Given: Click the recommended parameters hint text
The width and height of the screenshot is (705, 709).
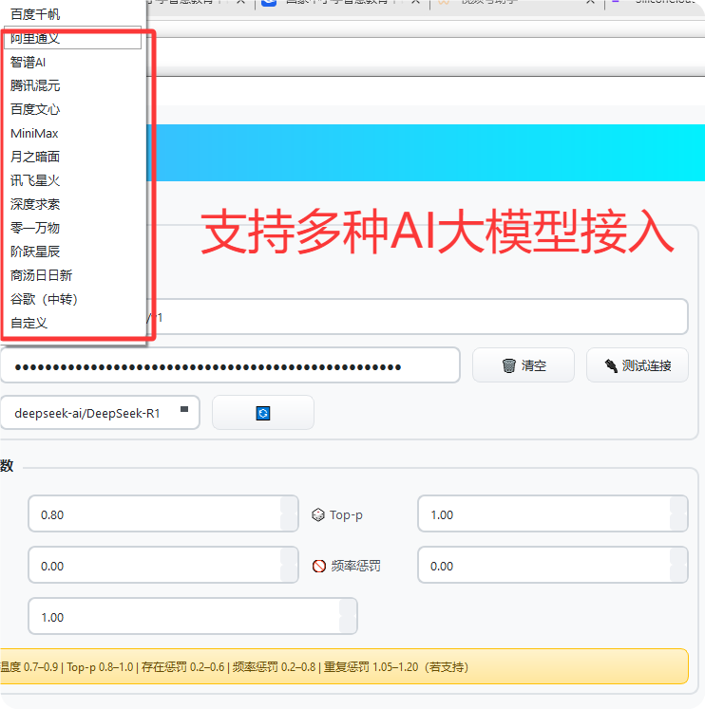Looking at the screenshot, I should 235,667.
